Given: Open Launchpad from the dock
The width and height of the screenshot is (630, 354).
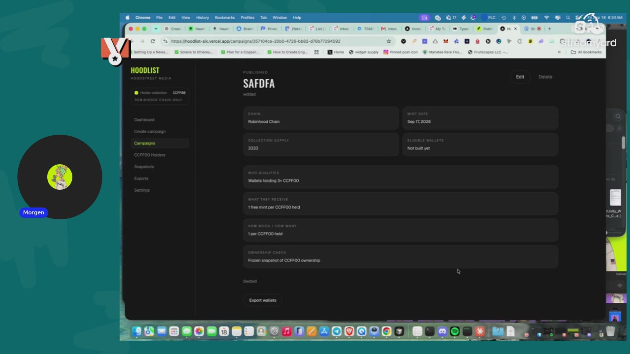Looking at the screenshot, I should (174, 331).
